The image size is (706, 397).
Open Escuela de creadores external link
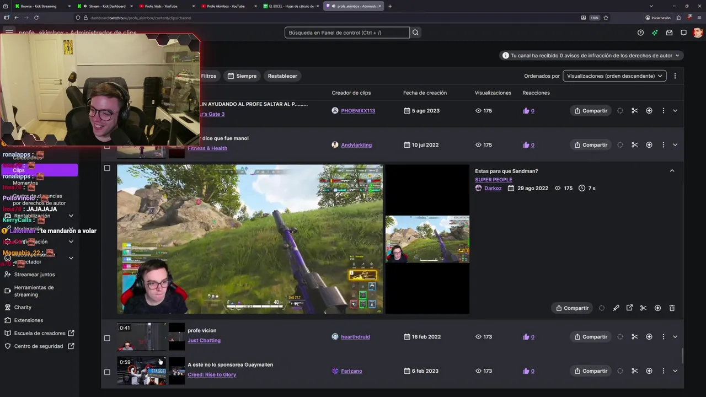click(39, 334)
